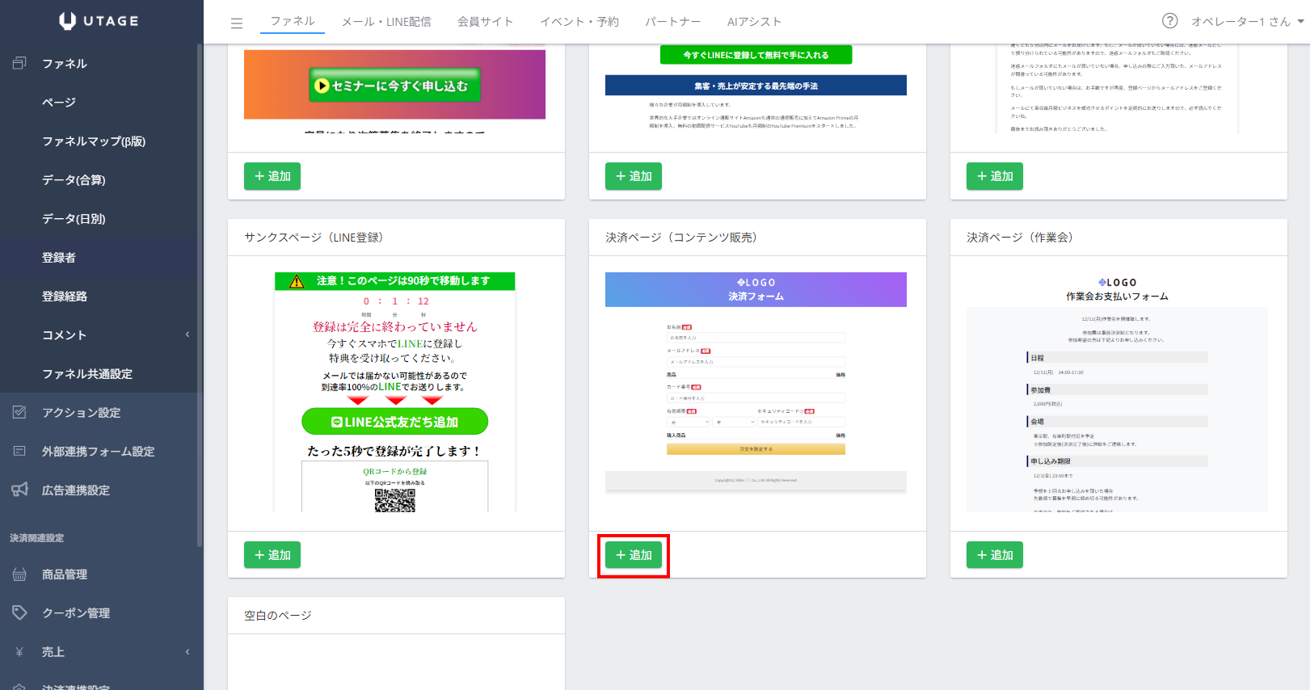Select 決済ページ（作業会） template thumbnail
Viewport: 1310px width, 690px height.
click(x=1118, y=393)
